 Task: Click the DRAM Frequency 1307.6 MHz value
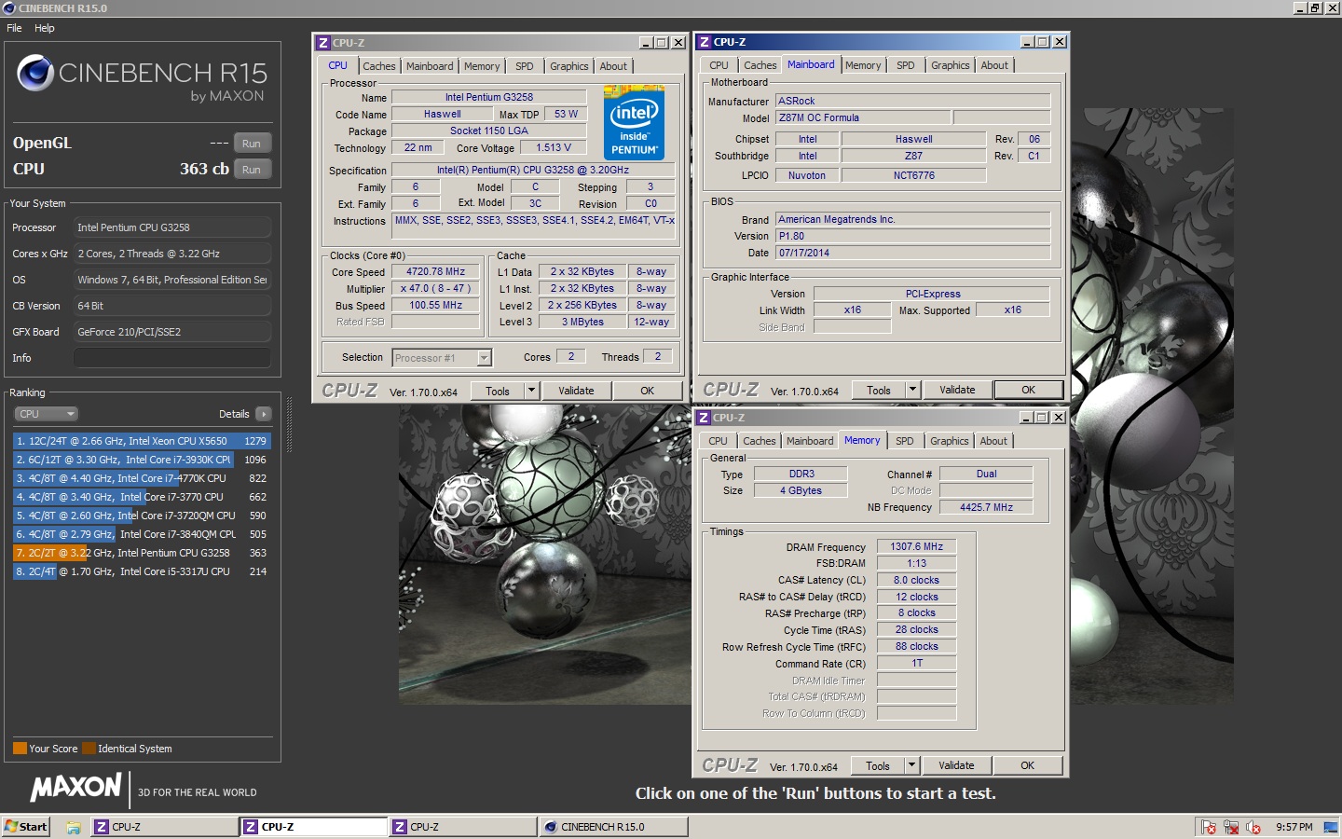click(916, 547)
